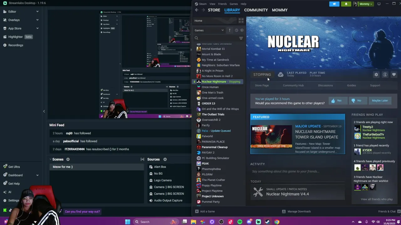This screenshot has height=225, width=401.
Task: Open the Help menu in Steam
Action: point(243,4)
